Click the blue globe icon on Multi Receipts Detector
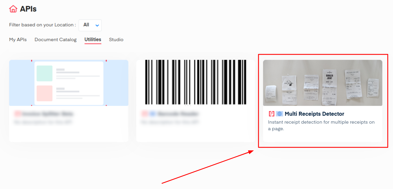Screen dimensions: 393x189 [279, 114]
